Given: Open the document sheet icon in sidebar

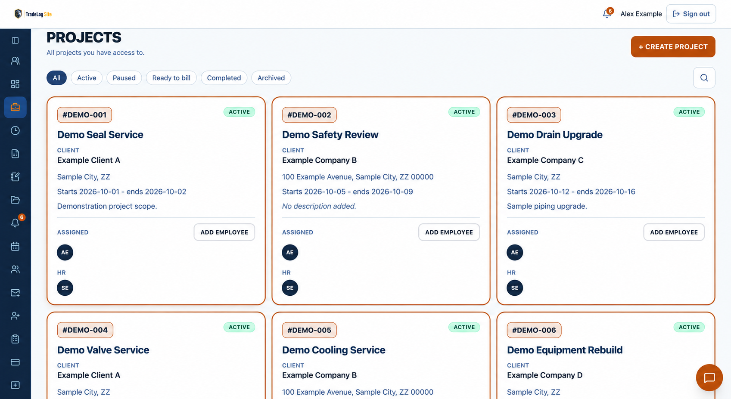Looking at the screenshot, I should pos(15,154).
